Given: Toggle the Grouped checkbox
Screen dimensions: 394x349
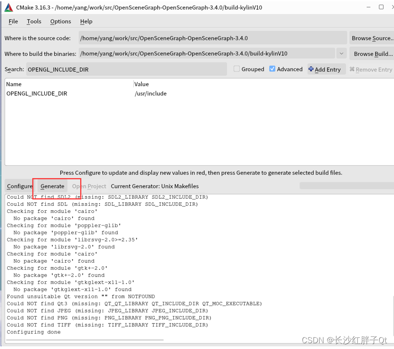Looking at the screenshot, I should [x=237, y=69].
